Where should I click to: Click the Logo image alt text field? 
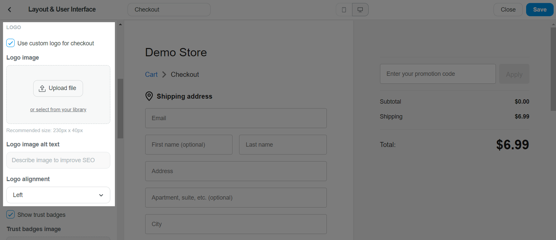[58, 160]
